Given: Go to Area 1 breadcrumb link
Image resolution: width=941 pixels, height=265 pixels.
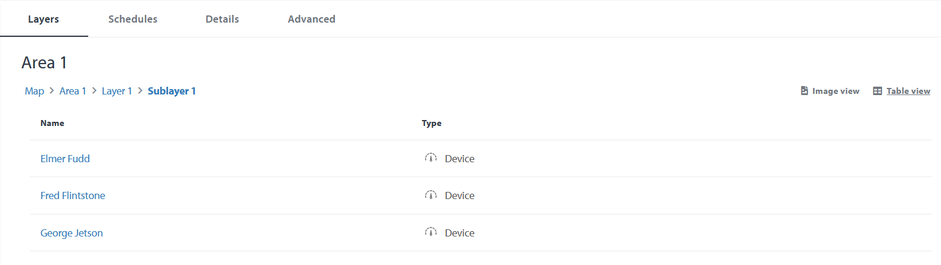Looking at the screenshot, I should (73, 91).
